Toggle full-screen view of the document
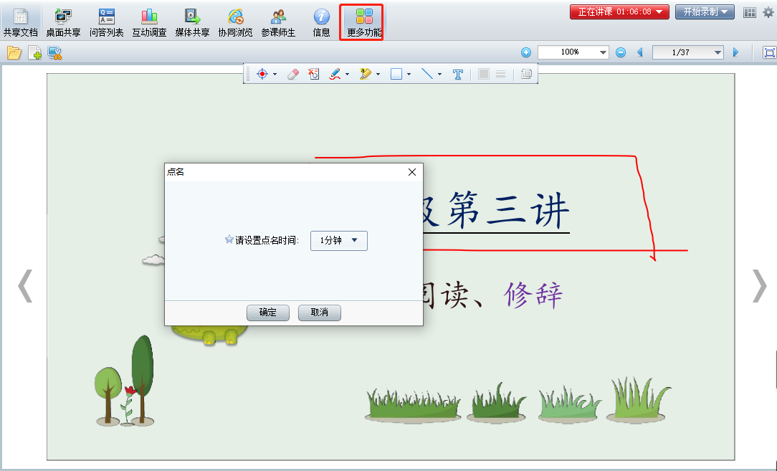777x471 pixels. click(770, 52)
